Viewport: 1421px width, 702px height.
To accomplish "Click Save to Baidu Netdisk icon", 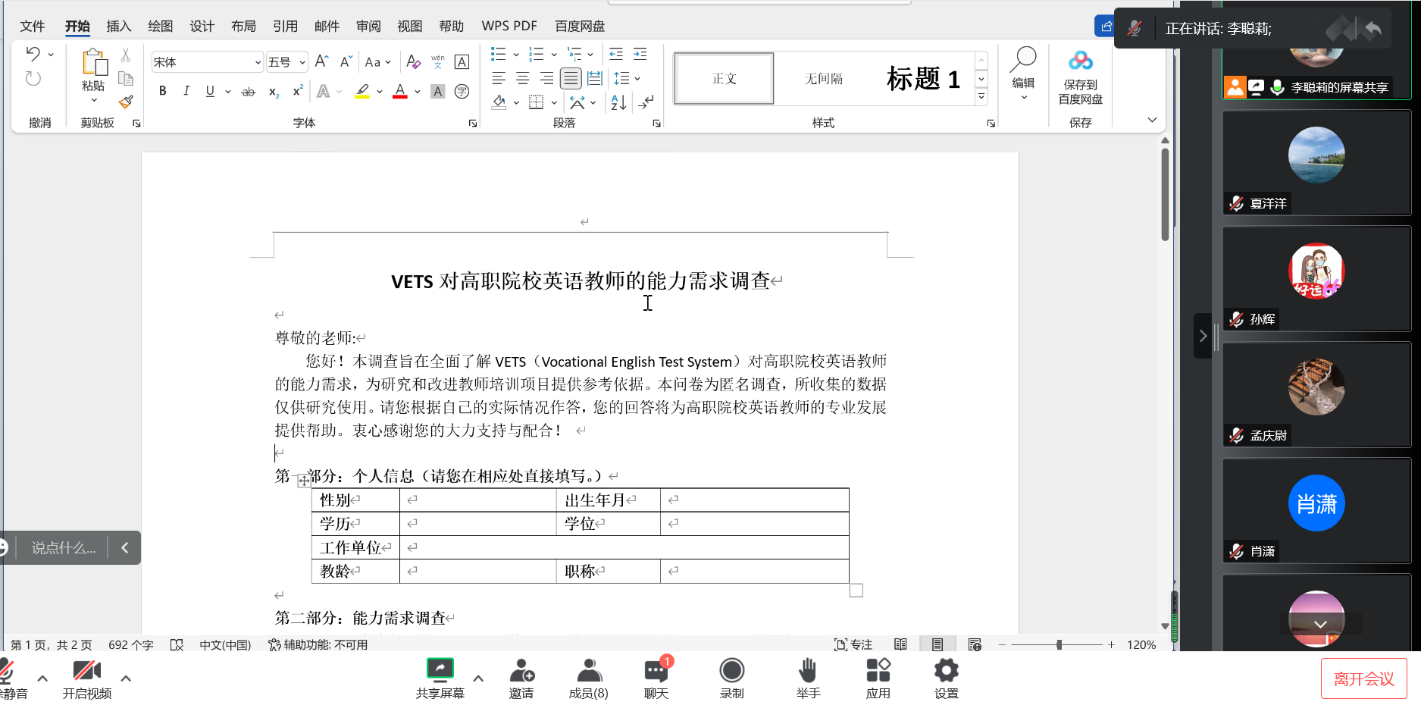I will pyautogui.click(x=1080, y=76).
